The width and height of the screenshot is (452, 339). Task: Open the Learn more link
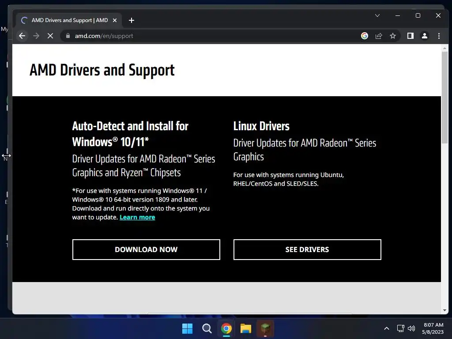click(x=137, y=217)
